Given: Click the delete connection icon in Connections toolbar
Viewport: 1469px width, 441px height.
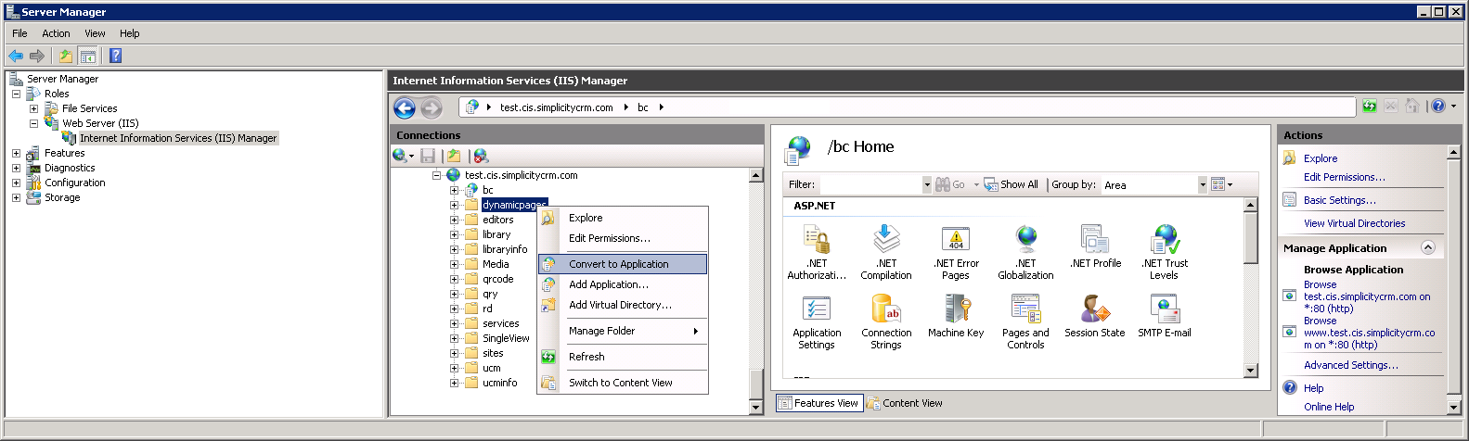Looking at the screenshot, I should tap(481, 156).
